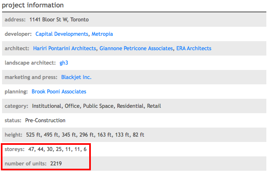
Task: Open the Blackjet Inc. link
Action: click(x=76, y=77)
